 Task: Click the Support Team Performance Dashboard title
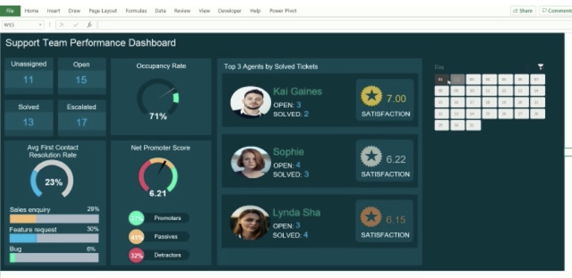coord(91,43)
